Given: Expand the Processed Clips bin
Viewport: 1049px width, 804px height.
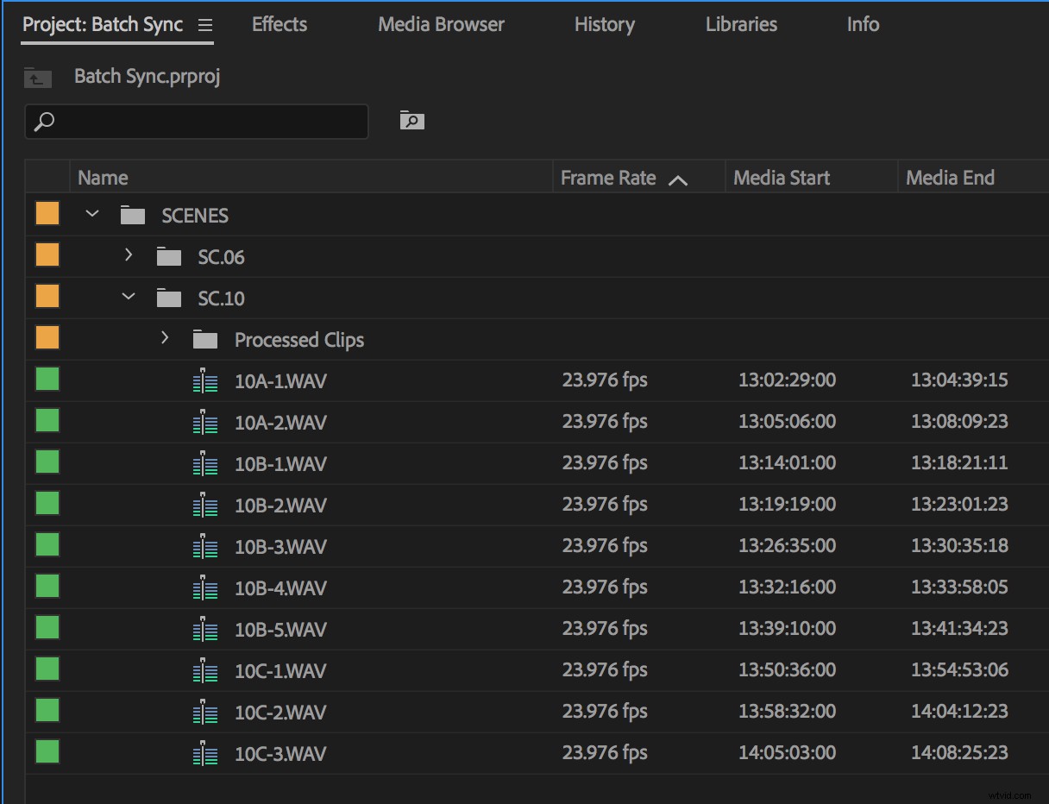Looking at the screenshot, I should point(164,338).
